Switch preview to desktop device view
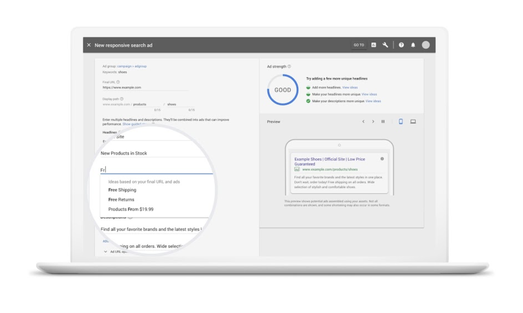Viewport: 523px width, 313px height. click(413, 122)
